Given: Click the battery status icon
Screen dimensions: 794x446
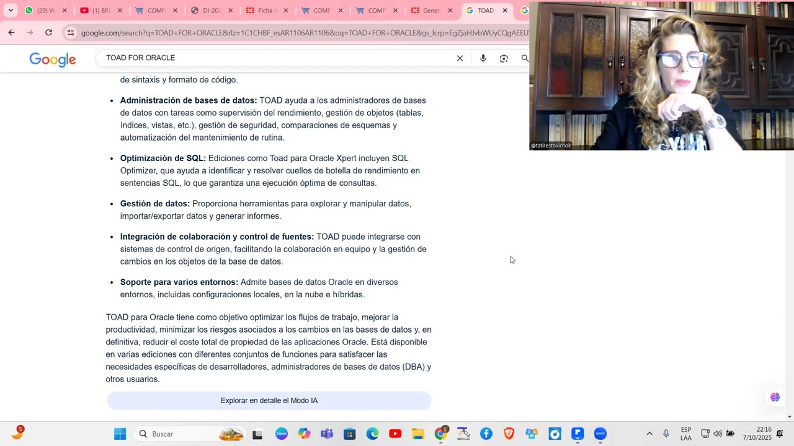Looking at the screenshot, I should pos(731,434).
